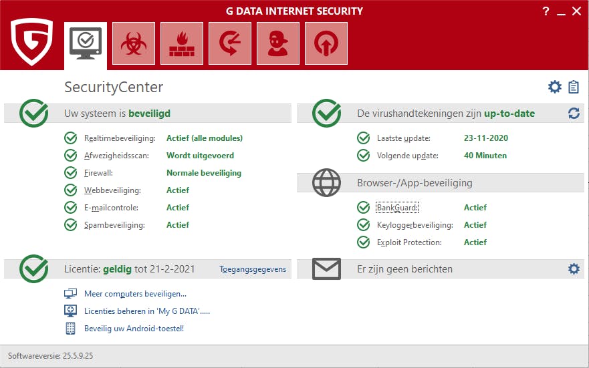Open the Backup restore-arrow tab
Viewport: 589px width, 368px height.
(x=230, y=43)
